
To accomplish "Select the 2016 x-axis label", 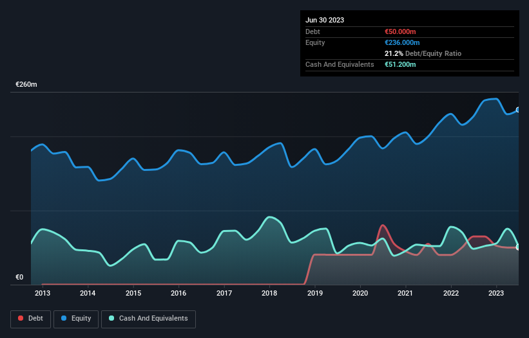I will (x=178, y=294).
